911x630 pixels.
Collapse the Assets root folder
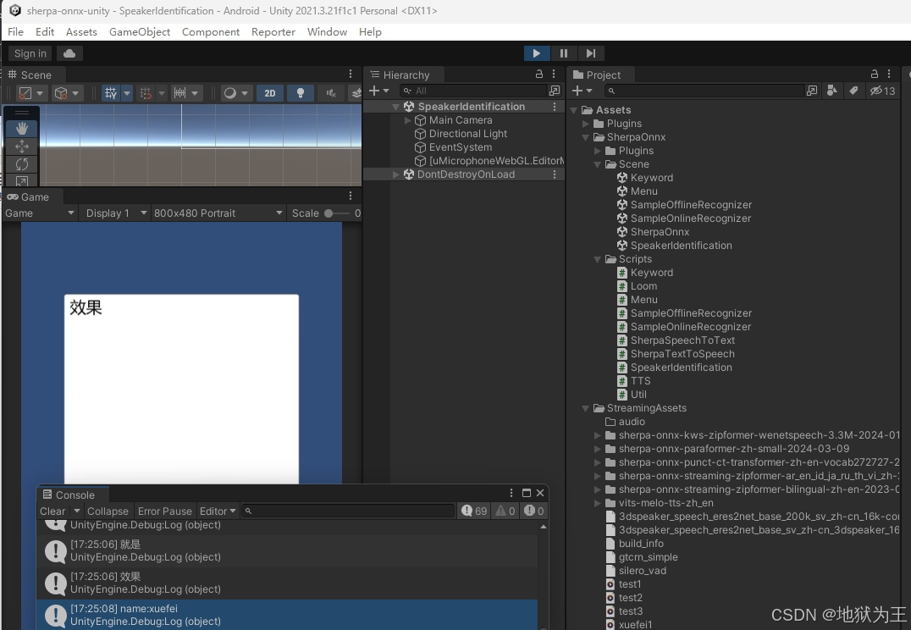point(574,110)
